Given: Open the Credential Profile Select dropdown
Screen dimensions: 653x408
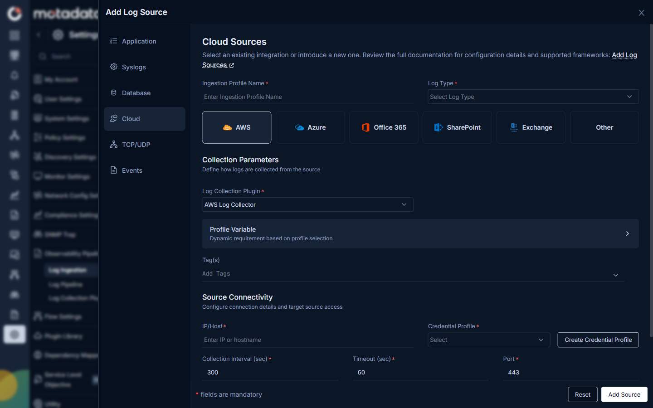Looking at the screenshot, I should 489,340.
